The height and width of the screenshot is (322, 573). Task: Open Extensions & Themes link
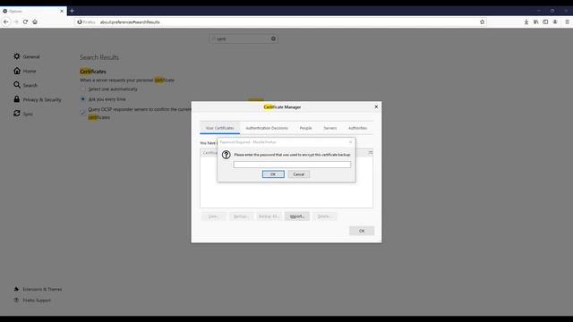coord(38,289)
